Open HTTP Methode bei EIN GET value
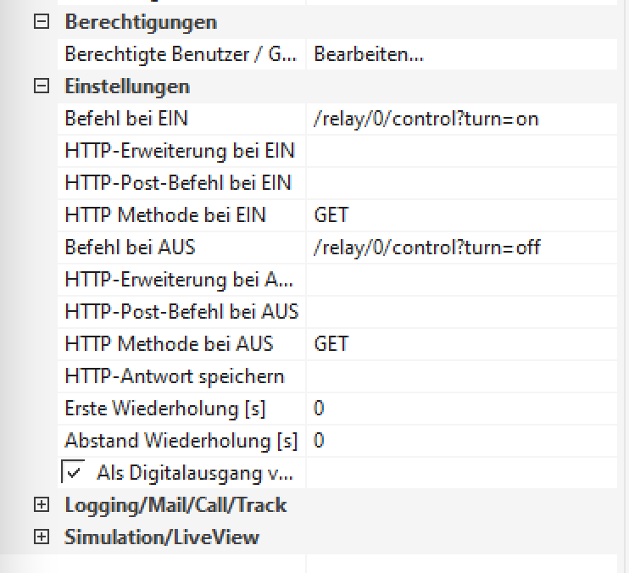 460,215
